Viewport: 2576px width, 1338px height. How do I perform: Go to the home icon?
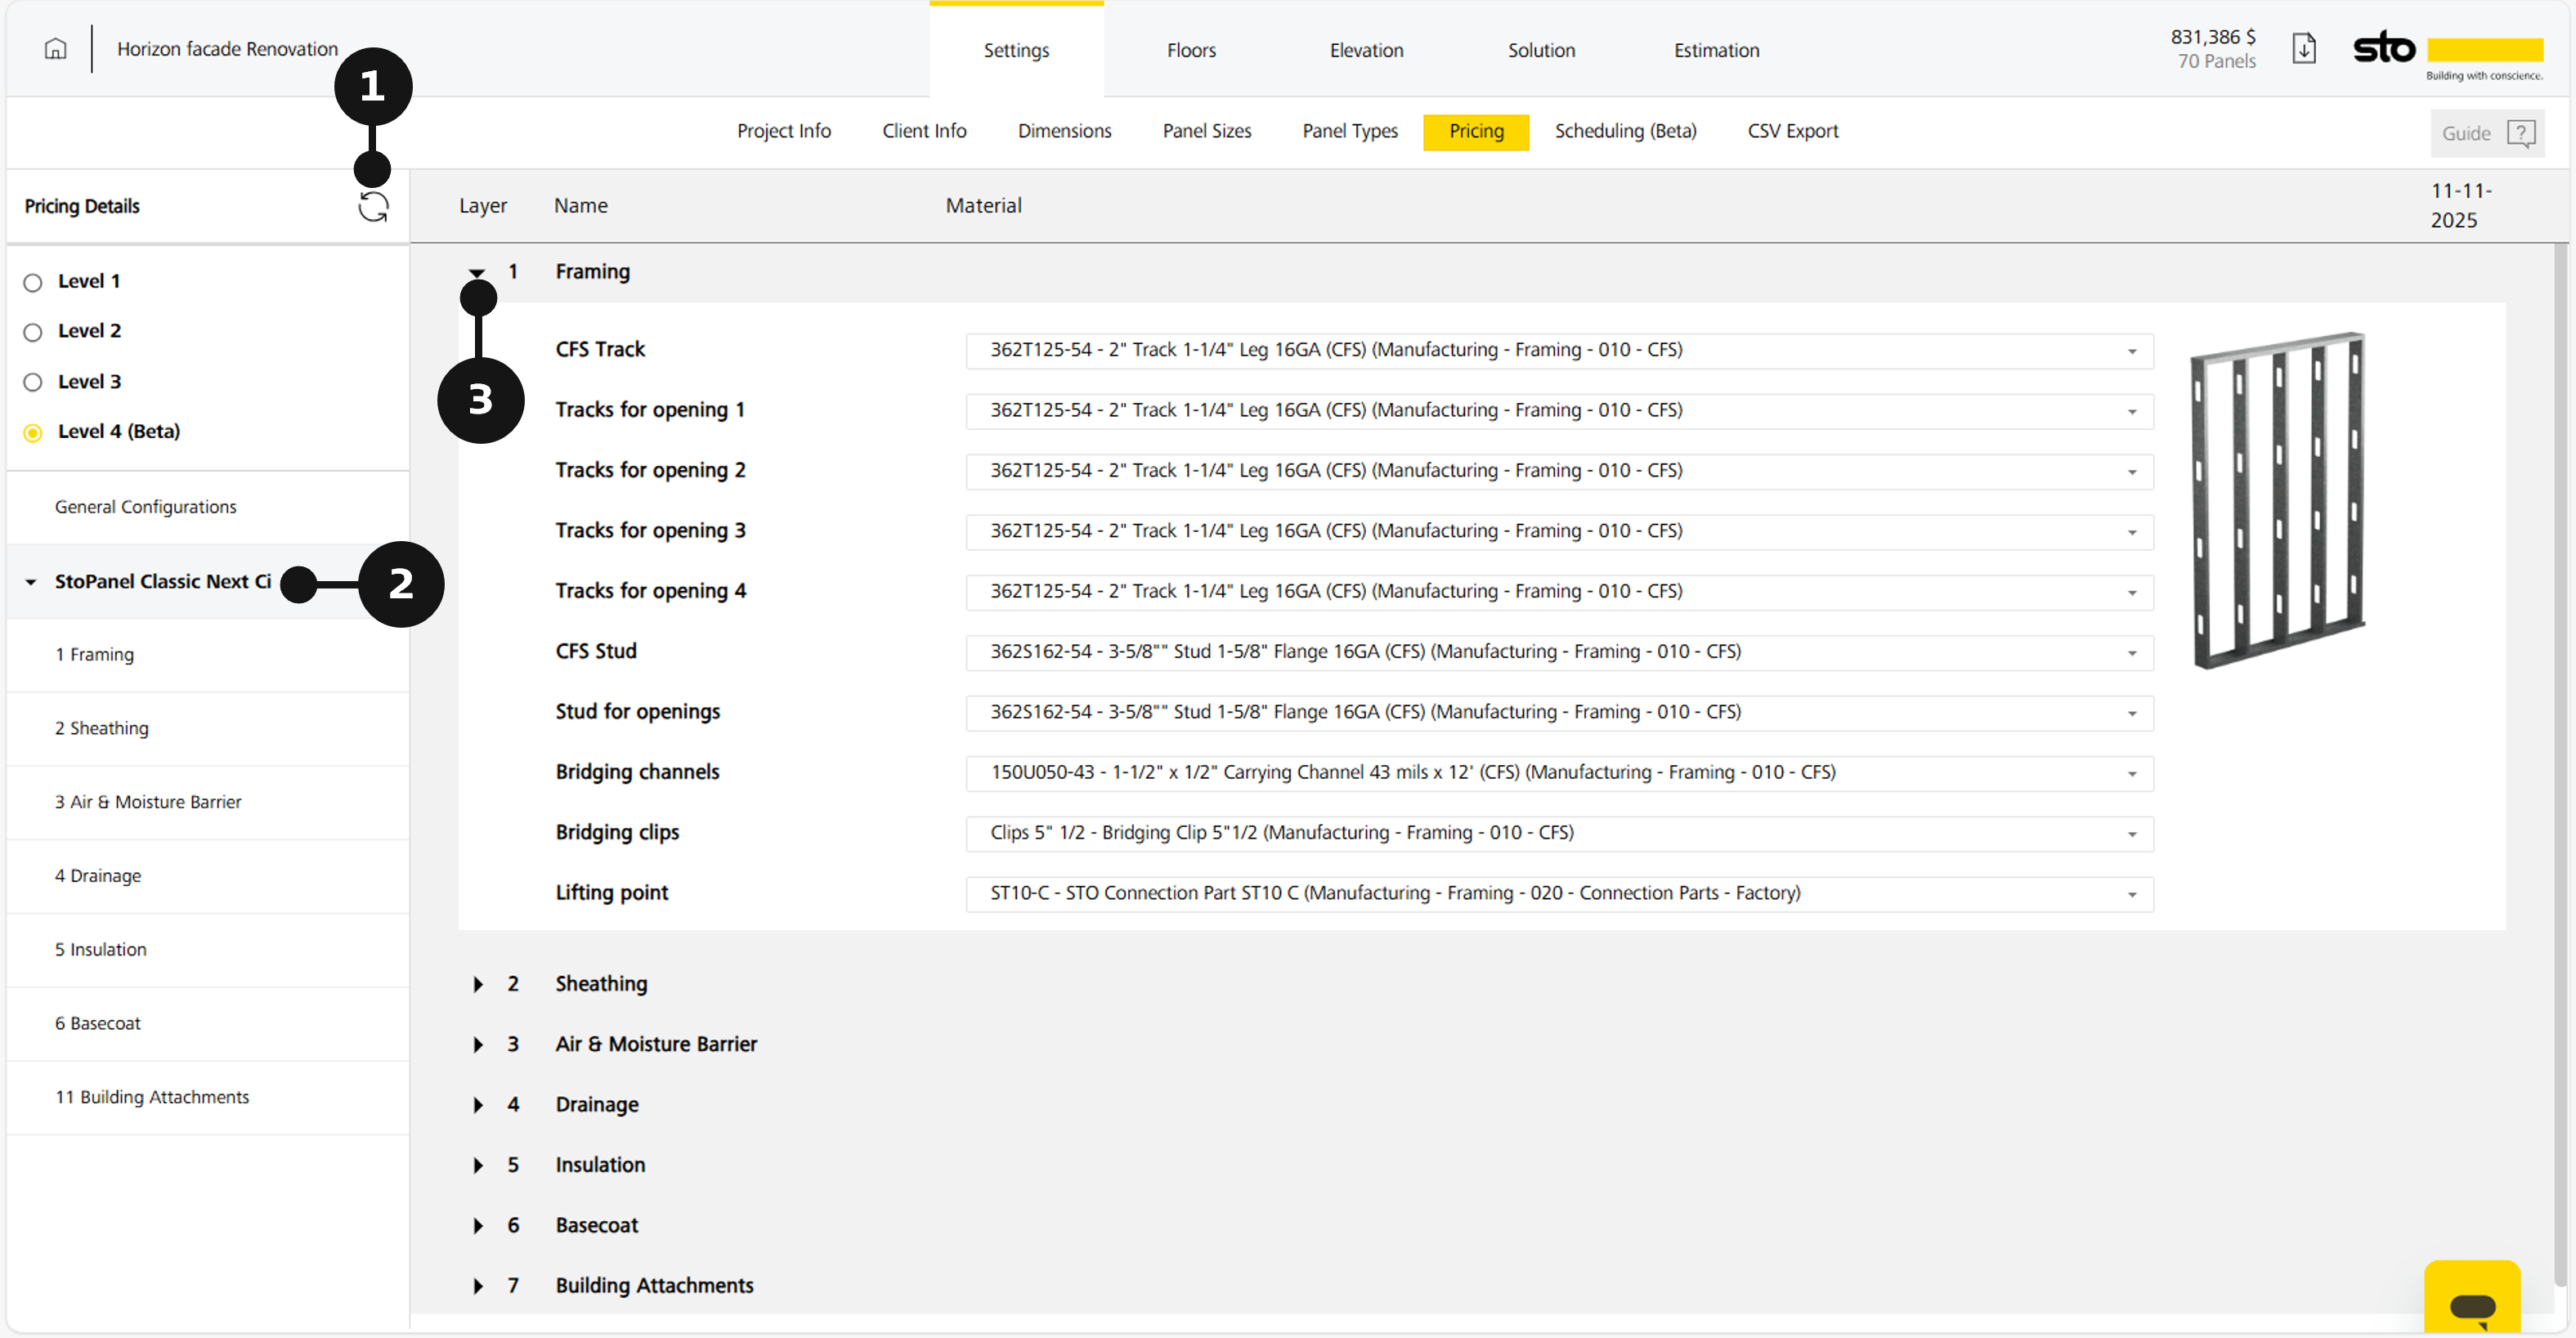(x=56, y=49)
